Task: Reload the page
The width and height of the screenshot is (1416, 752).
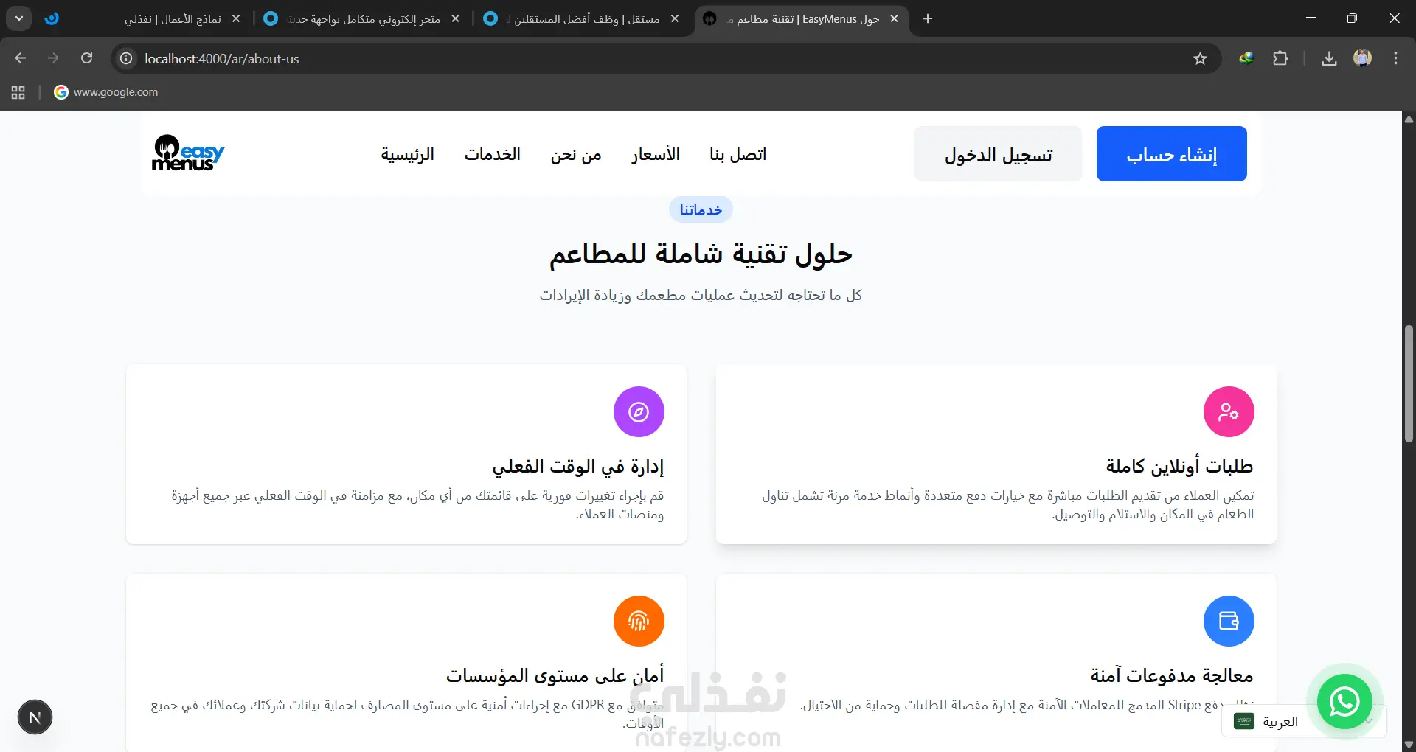Action: click(86, 58)
